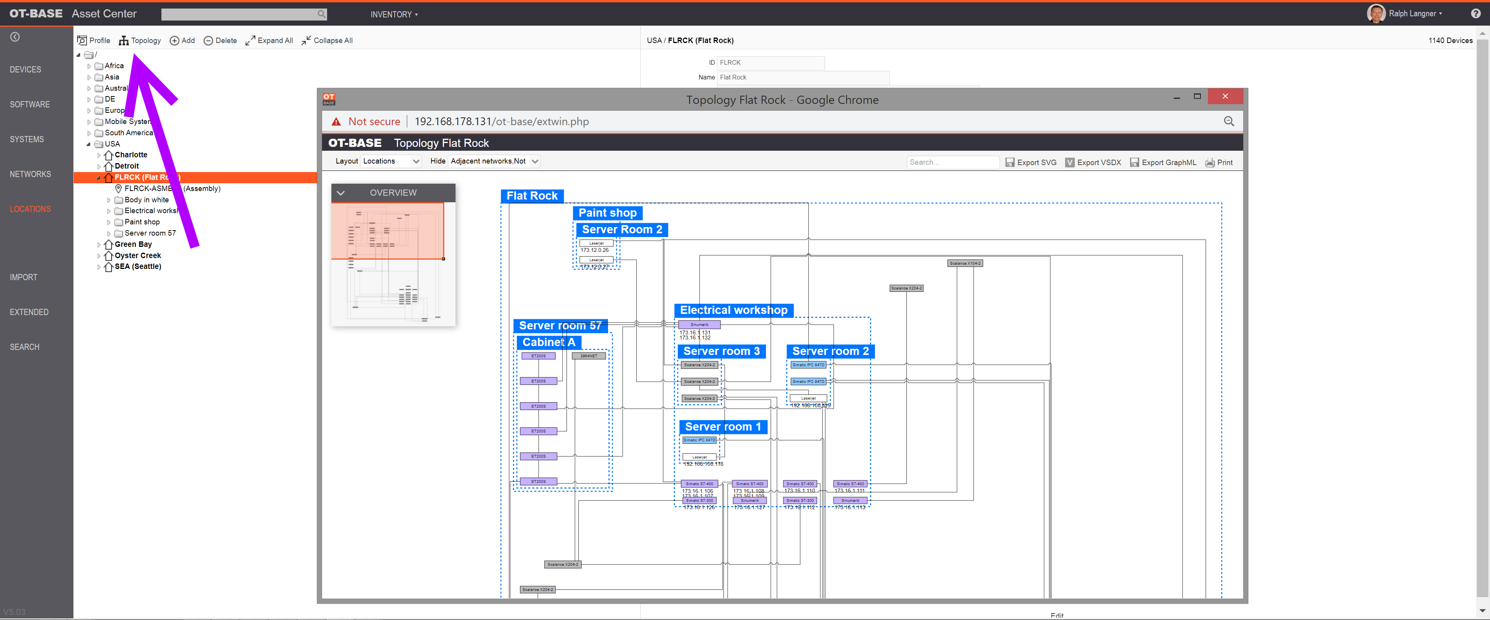Open SEARCH in the sidebar
Screen dimensions: 1490x620
tap(24, 347)
